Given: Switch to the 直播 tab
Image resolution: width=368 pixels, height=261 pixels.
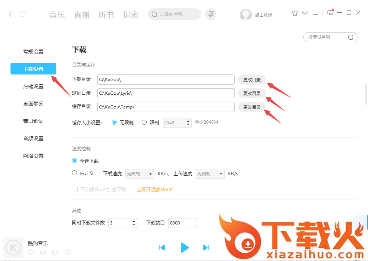Looking at the screenshot, I should pyautogui.click(x=81, y=14).
